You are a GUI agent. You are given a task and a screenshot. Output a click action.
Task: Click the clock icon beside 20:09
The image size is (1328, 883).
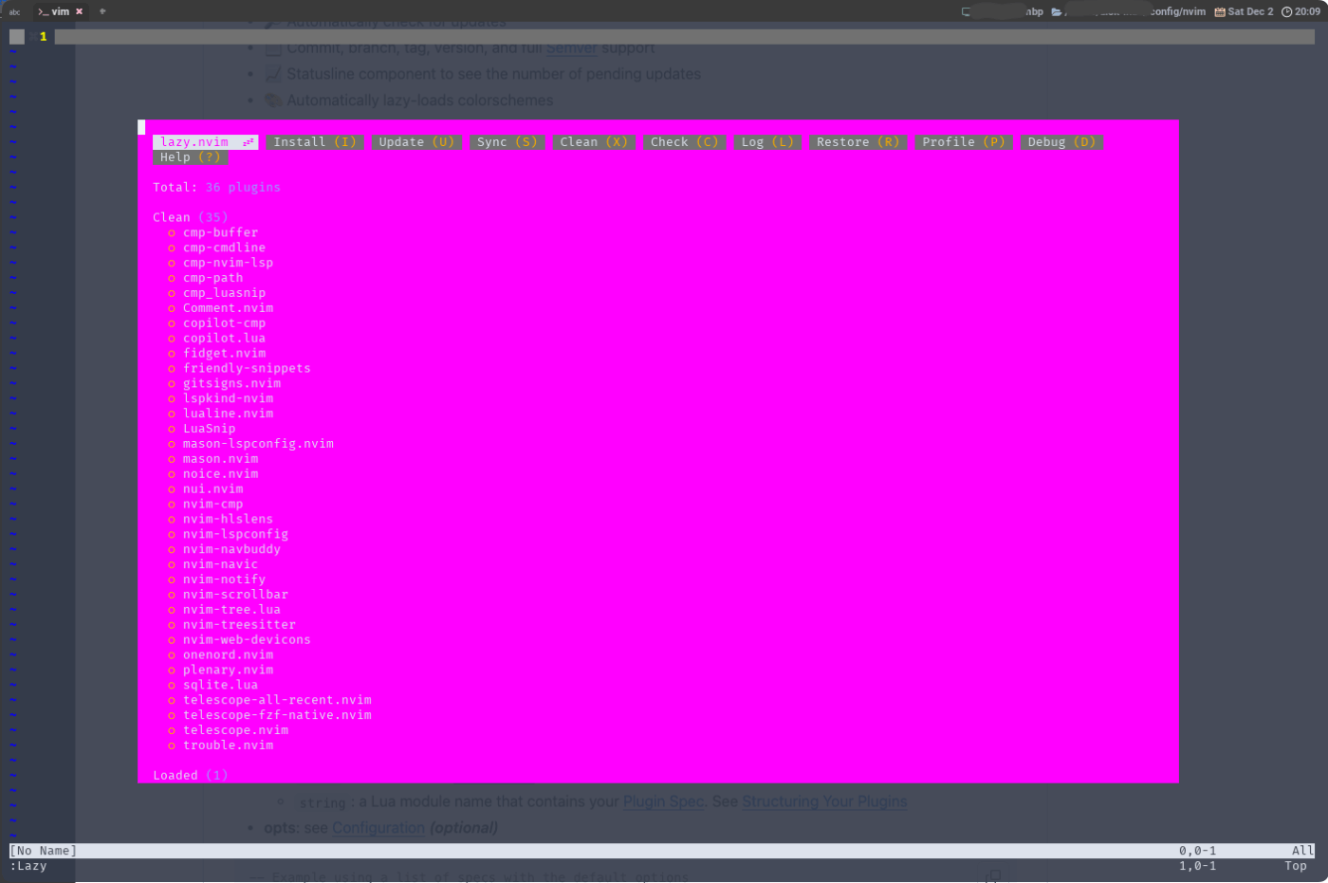1286,11
